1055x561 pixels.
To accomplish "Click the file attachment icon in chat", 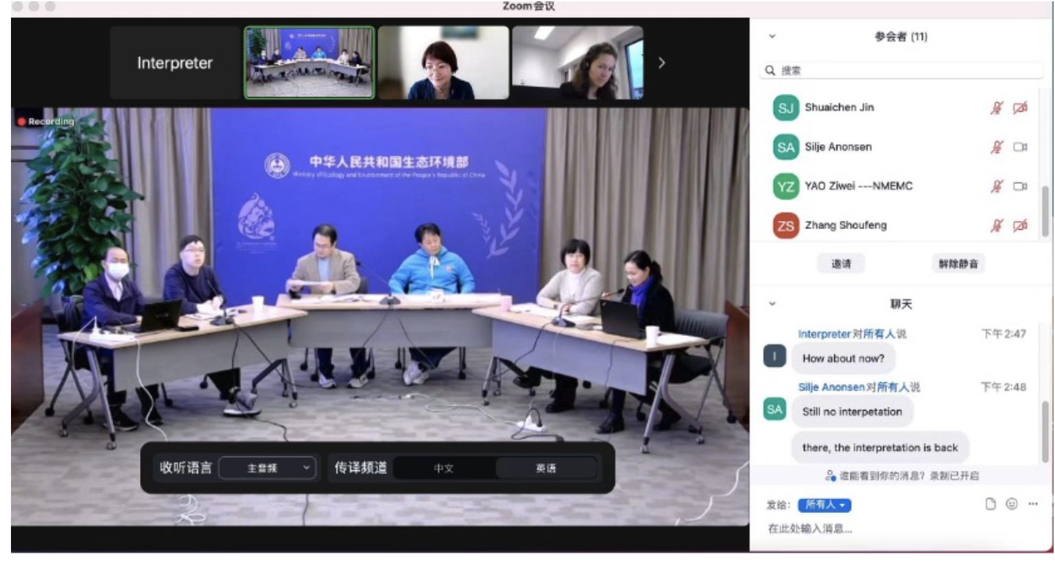I will point(990,504).
